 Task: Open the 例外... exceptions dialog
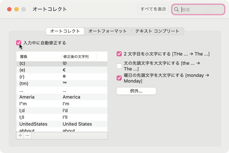[x=136, y=91]
